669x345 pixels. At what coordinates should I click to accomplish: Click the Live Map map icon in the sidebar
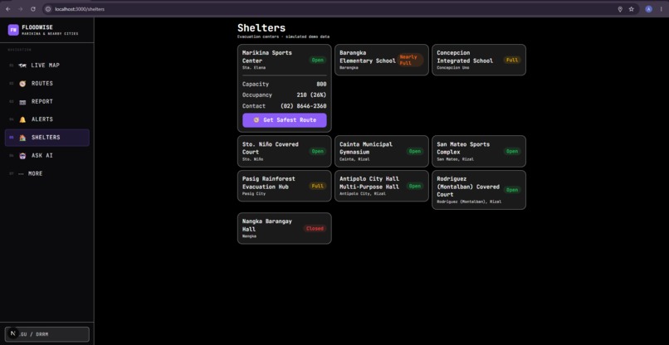pos(22,66)
